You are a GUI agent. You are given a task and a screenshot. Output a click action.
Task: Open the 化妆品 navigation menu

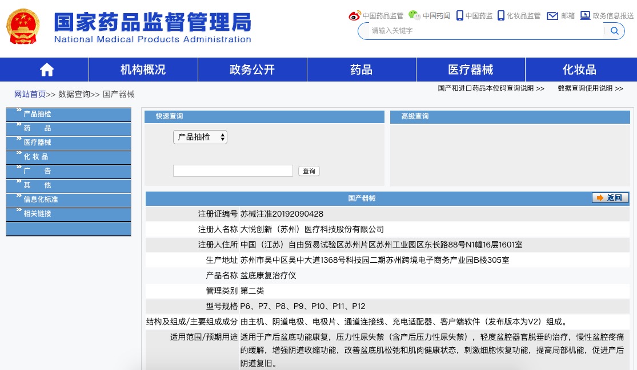[x=579, y=70]
